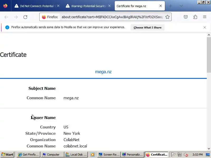This screenshot has height=158, width=211.
Task: Click the Country value US
Action: [66, 127]
